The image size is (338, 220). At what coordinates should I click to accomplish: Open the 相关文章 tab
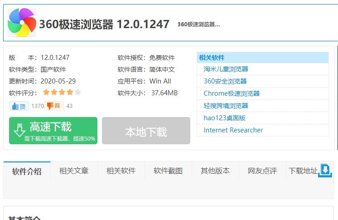74,171
